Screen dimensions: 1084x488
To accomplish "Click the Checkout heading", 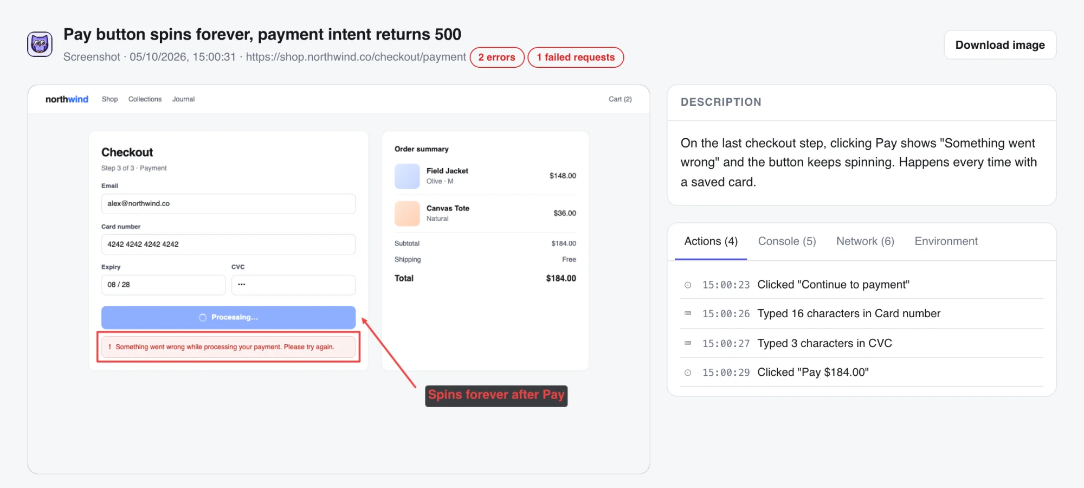I will tap(127, 152).
